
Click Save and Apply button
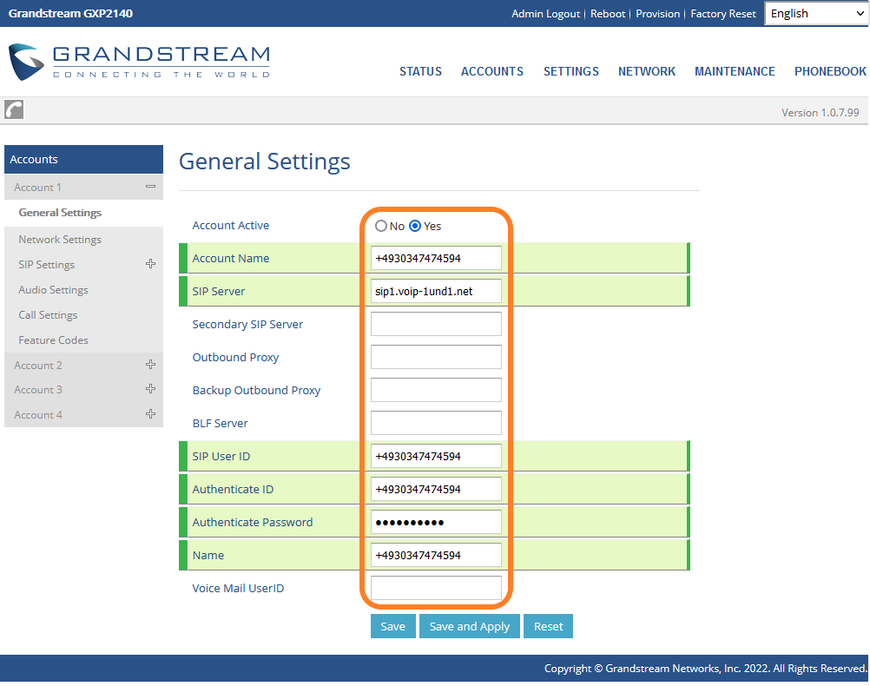[x=470, y=626]
